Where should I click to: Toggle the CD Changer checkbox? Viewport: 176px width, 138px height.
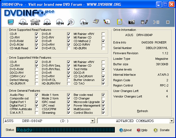click(x=103, y=98)
